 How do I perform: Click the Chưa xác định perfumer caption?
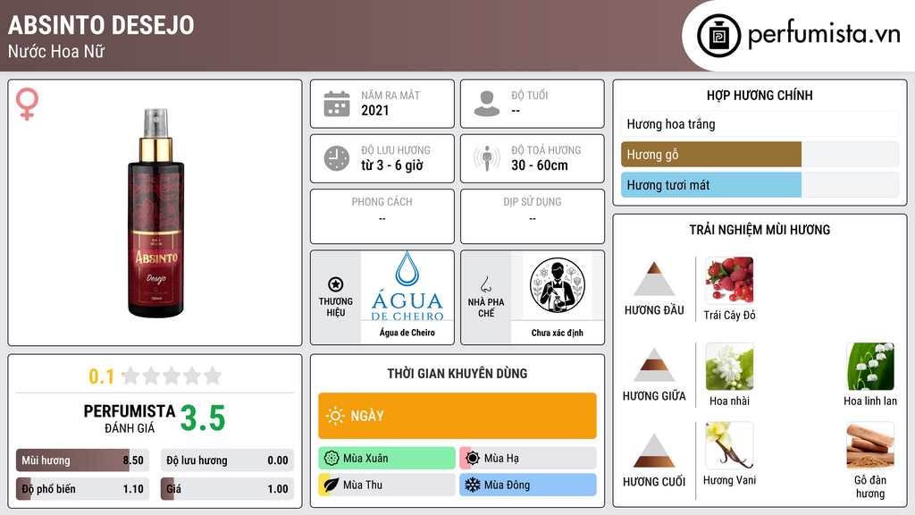[x=558, y=333]
